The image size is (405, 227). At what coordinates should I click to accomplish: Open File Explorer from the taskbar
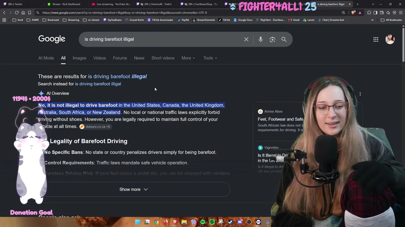tap(184, 222)
